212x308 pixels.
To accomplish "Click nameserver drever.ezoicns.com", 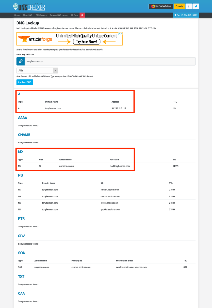I will click(x=109, y=203).
